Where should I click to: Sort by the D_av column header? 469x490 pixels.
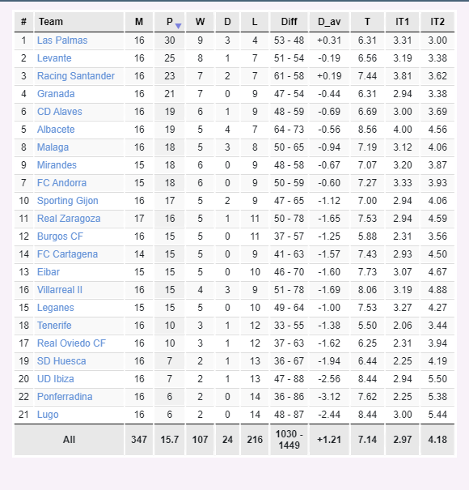329,22
